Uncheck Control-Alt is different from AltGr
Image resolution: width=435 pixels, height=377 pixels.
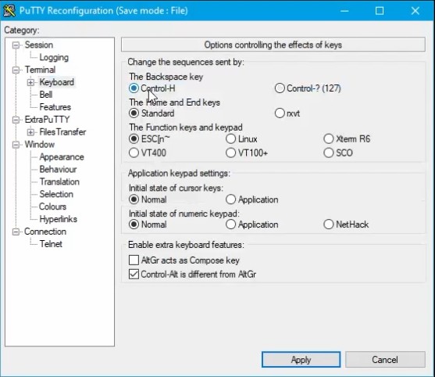click(x=134, y=275)
